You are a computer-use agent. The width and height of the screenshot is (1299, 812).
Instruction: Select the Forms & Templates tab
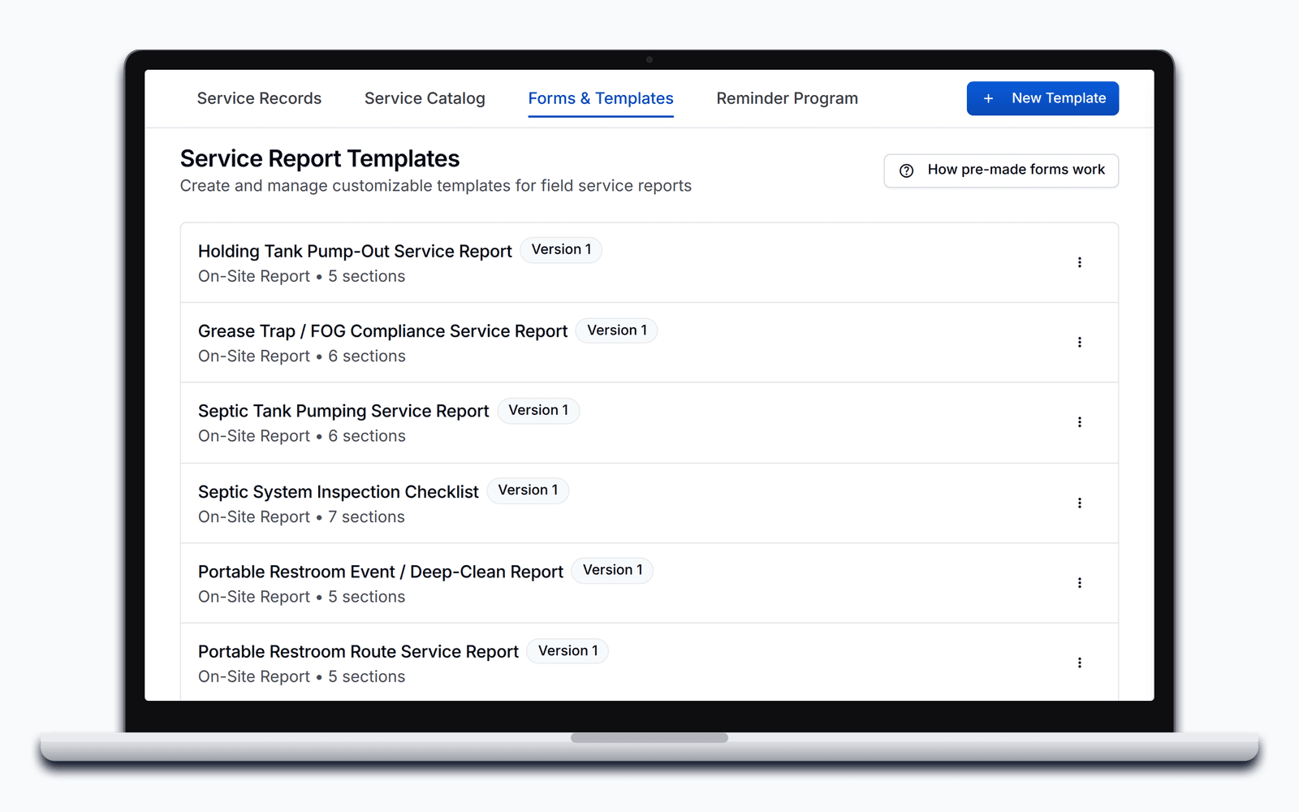pos(601,98)
